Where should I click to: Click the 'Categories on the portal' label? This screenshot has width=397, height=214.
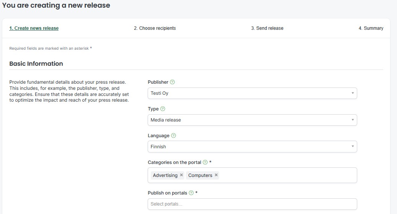point(174,162)
